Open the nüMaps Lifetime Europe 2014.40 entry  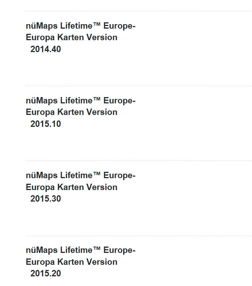pyautogui.click(x=80, y=38)
